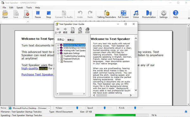Click the Pitch slider handle

click(135, 108)
